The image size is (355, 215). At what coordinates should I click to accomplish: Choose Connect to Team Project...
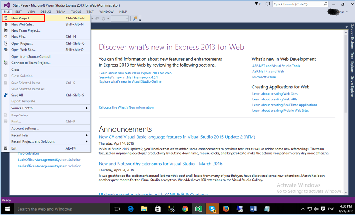pos(46,63)
